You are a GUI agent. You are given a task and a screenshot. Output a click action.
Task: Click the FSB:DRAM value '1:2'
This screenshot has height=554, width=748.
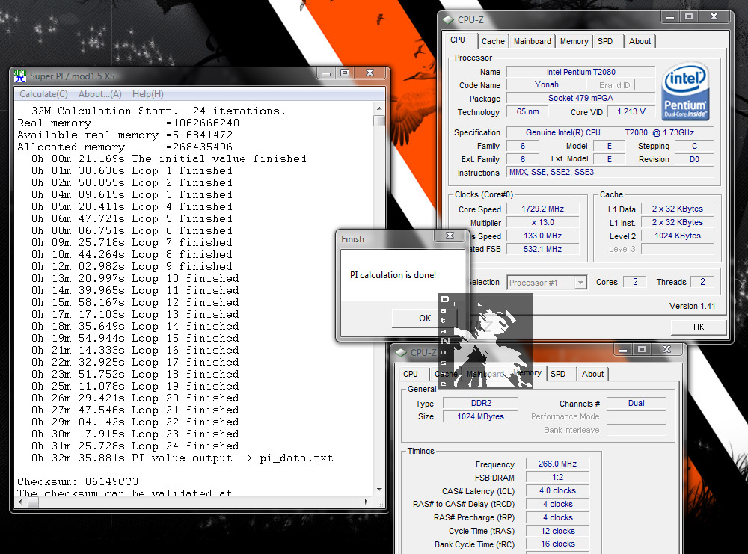pos(557,477)
